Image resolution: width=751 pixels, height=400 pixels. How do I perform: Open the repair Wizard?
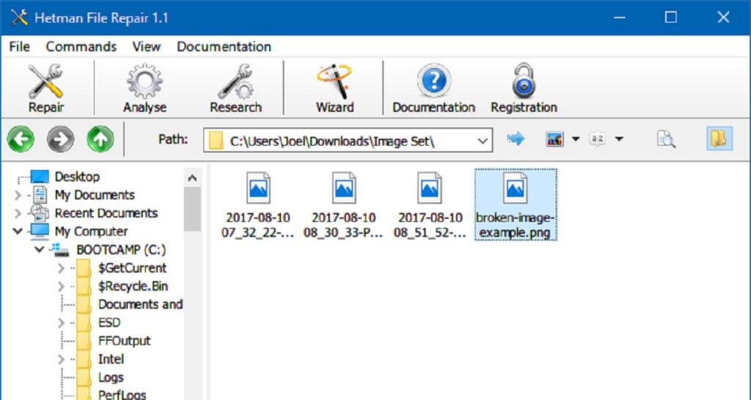tap(334, 88)
